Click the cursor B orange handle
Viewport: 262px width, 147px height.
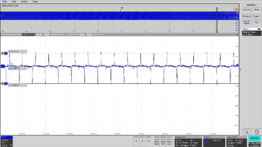[x=2, y=83]
